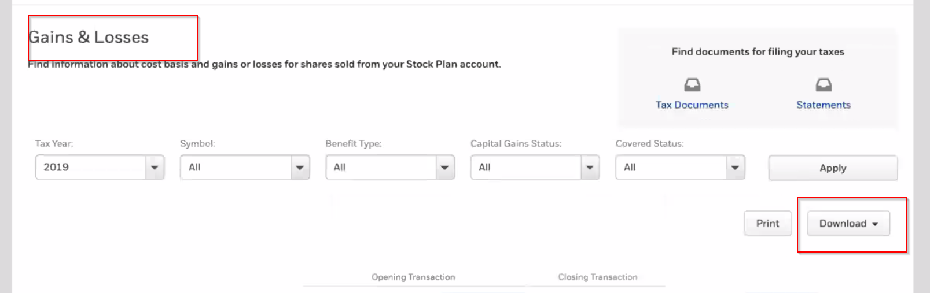The width and height of the screenshot is (930, 293).
Task: Click the Tax Year field label
Action: (54, 144)
